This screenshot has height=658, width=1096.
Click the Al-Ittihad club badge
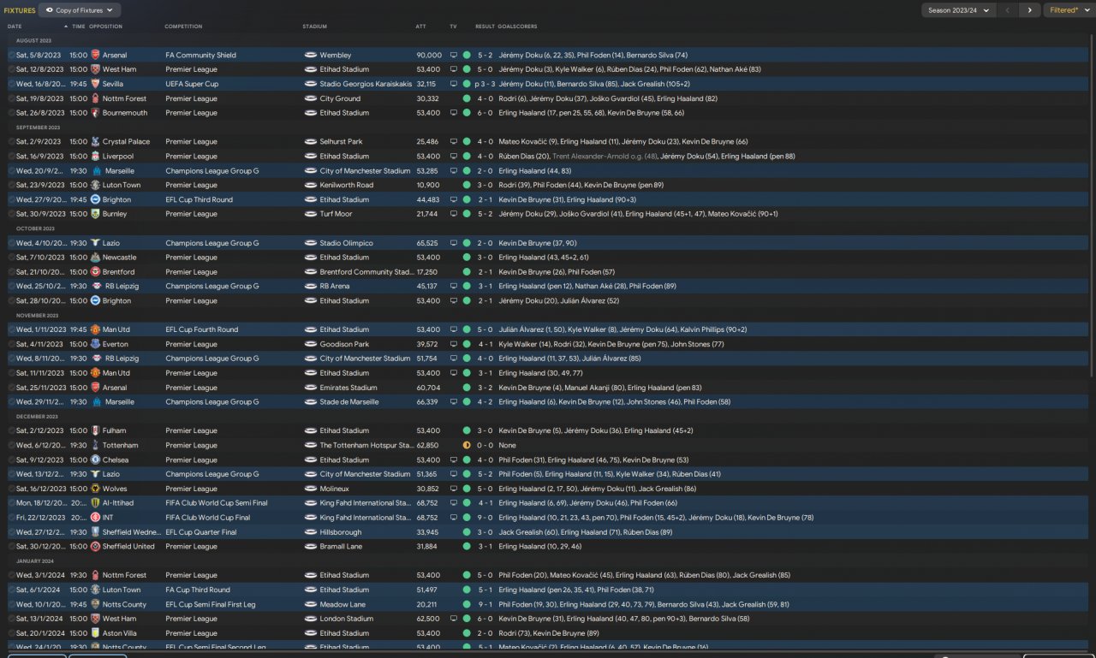[95, 503]
